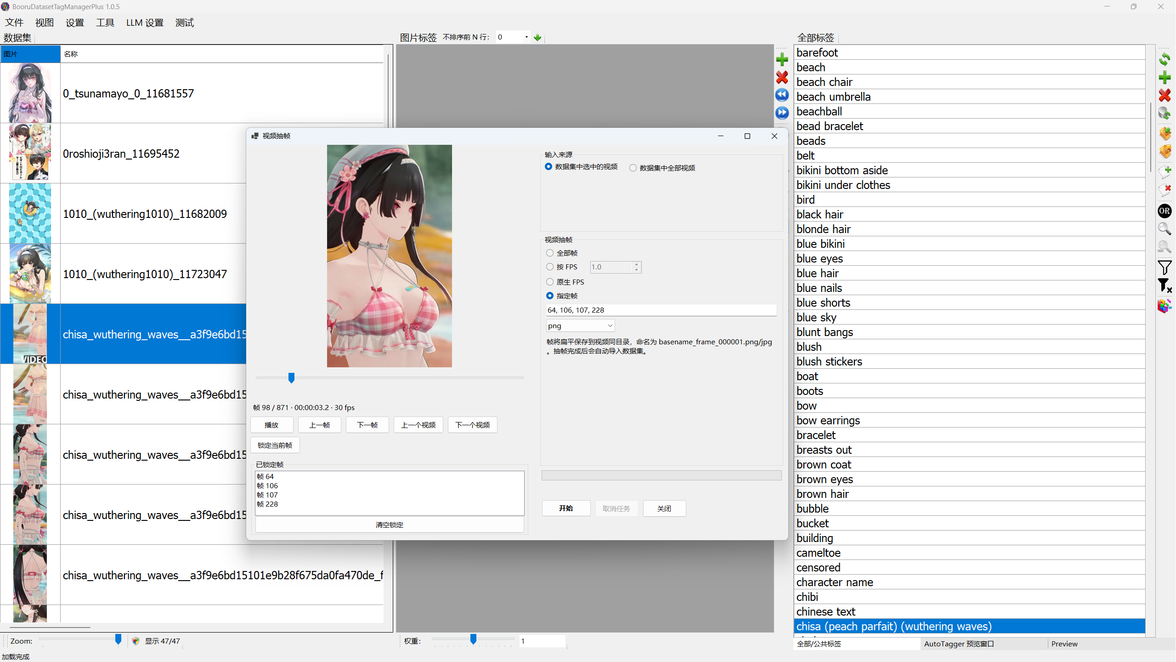Click the red X in image tags toolbar
This screenshot has height=662, width=1176.
click(x=782, y=77)
